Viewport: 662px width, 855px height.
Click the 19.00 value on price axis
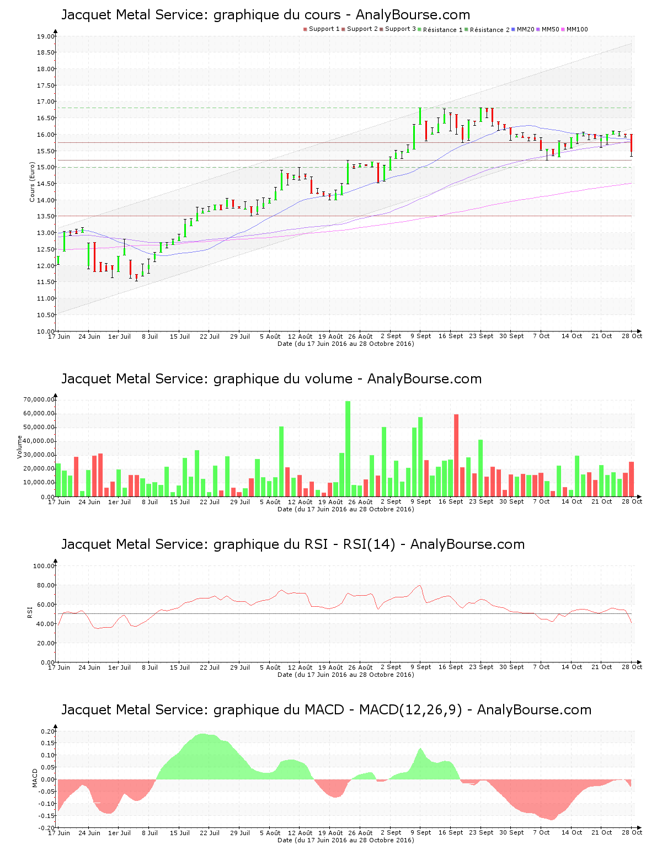click(x=46, y=36)
